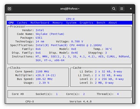Open the hamburger menu
Screen dimensions: 140x109
click(122, 9)
